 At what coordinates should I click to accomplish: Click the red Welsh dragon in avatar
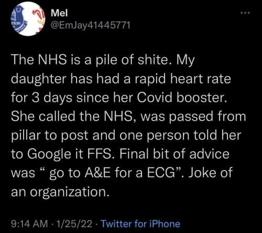click(39, 18)
